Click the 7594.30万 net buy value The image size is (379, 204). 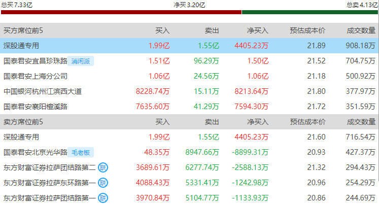click(251, 107)
